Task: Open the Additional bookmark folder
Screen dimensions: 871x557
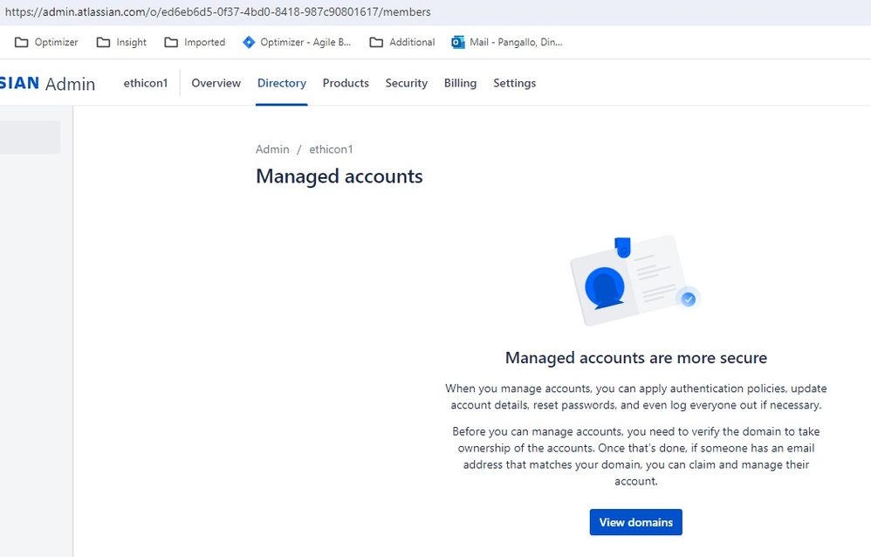Action: pos(402,42)
